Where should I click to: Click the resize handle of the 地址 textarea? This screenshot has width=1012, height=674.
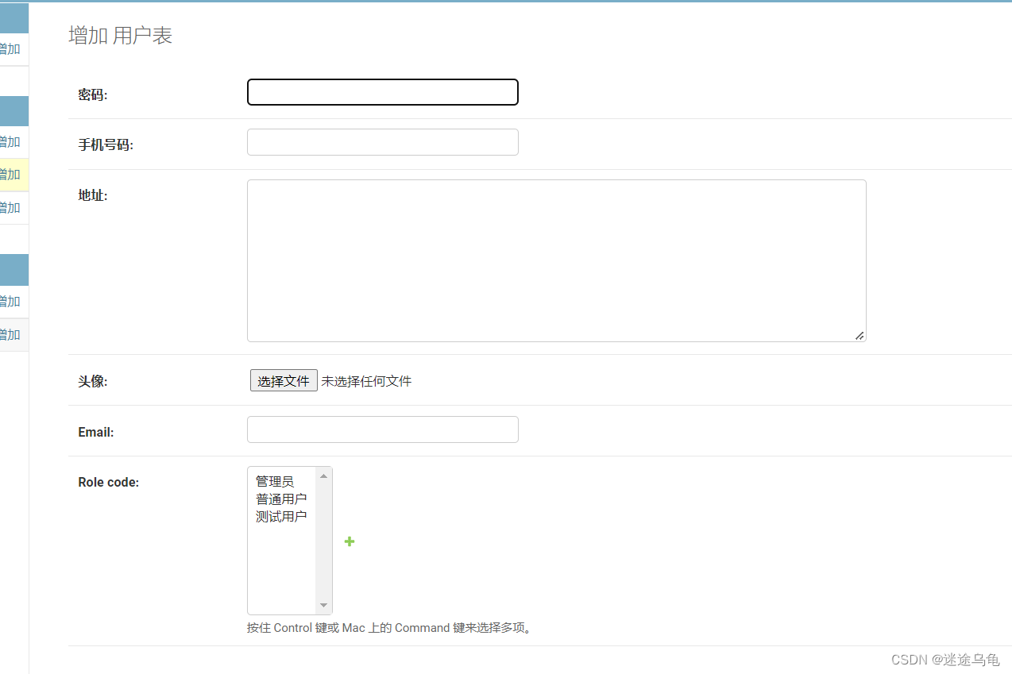(859, 336)
